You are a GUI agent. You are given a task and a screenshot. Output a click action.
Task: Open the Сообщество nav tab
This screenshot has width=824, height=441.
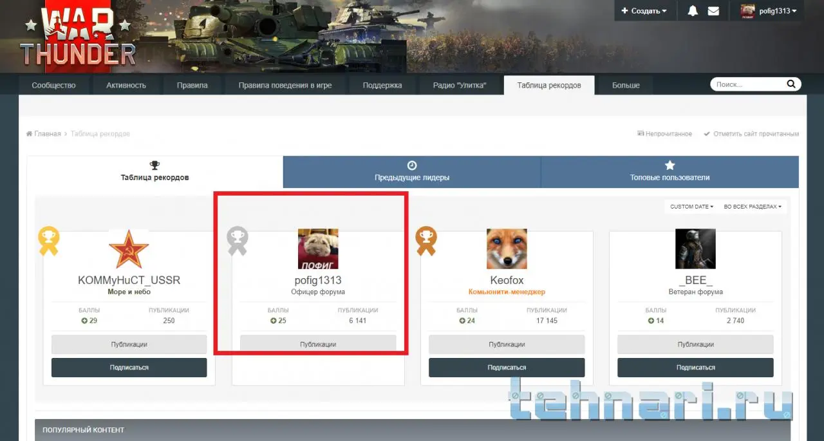53,85
